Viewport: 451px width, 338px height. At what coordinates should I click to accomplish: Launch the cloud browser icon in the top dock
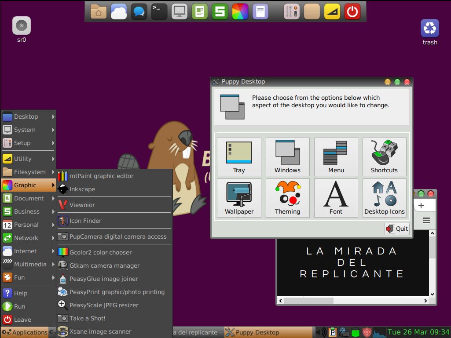[119, 12]
